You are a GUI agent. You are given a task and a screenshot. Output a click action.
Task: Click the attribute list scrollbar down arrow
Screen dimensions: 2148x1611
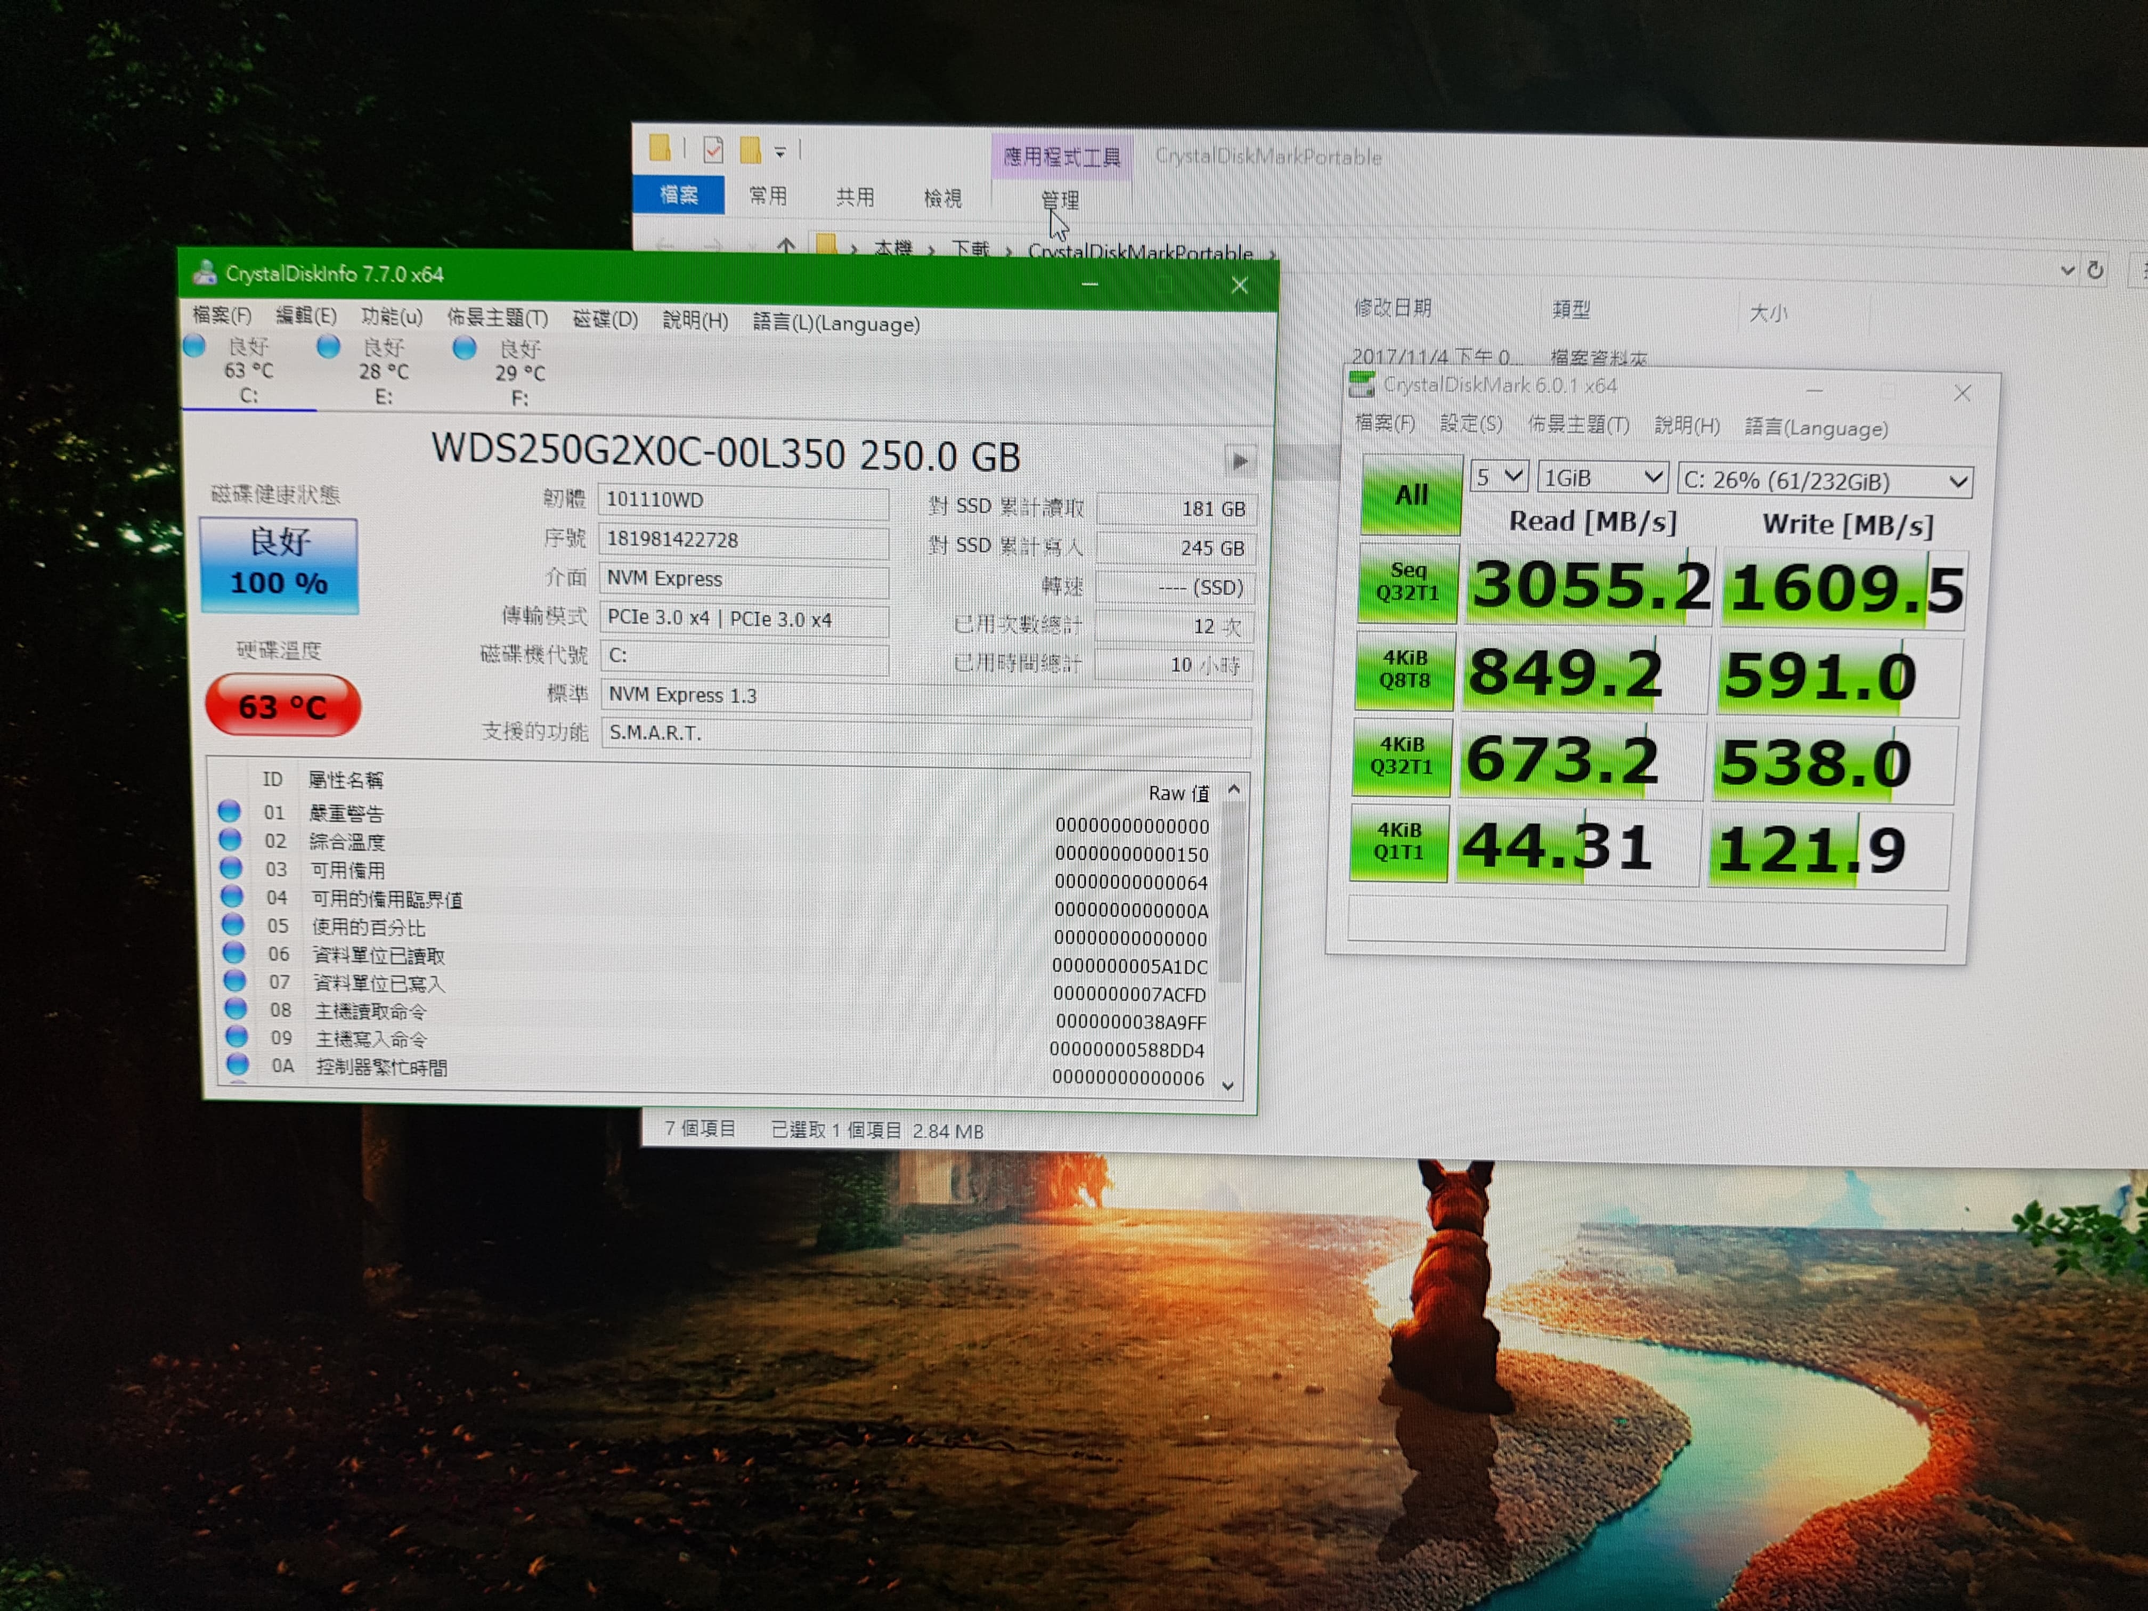[x=1228, y=1086]
